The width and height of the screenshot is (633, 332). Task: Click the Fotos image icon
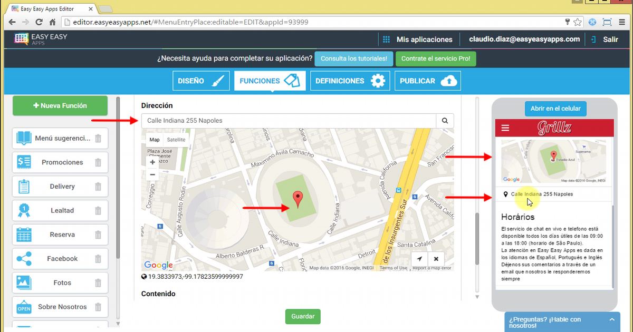(x=23, y=282)
